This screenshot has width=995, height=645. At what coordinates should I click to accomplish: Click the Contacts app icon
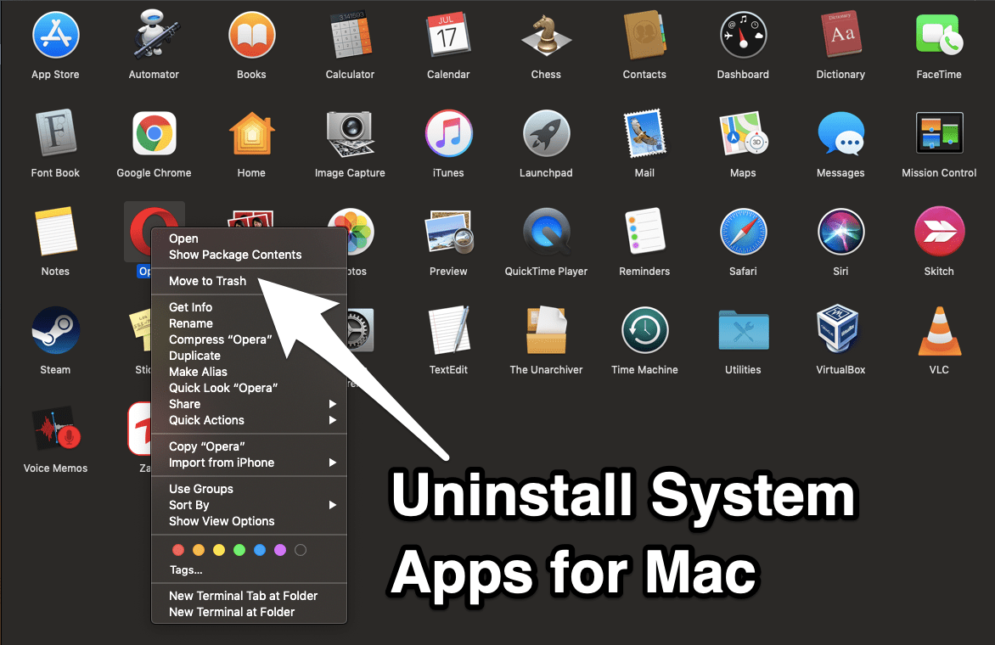[x=644, y=35]
